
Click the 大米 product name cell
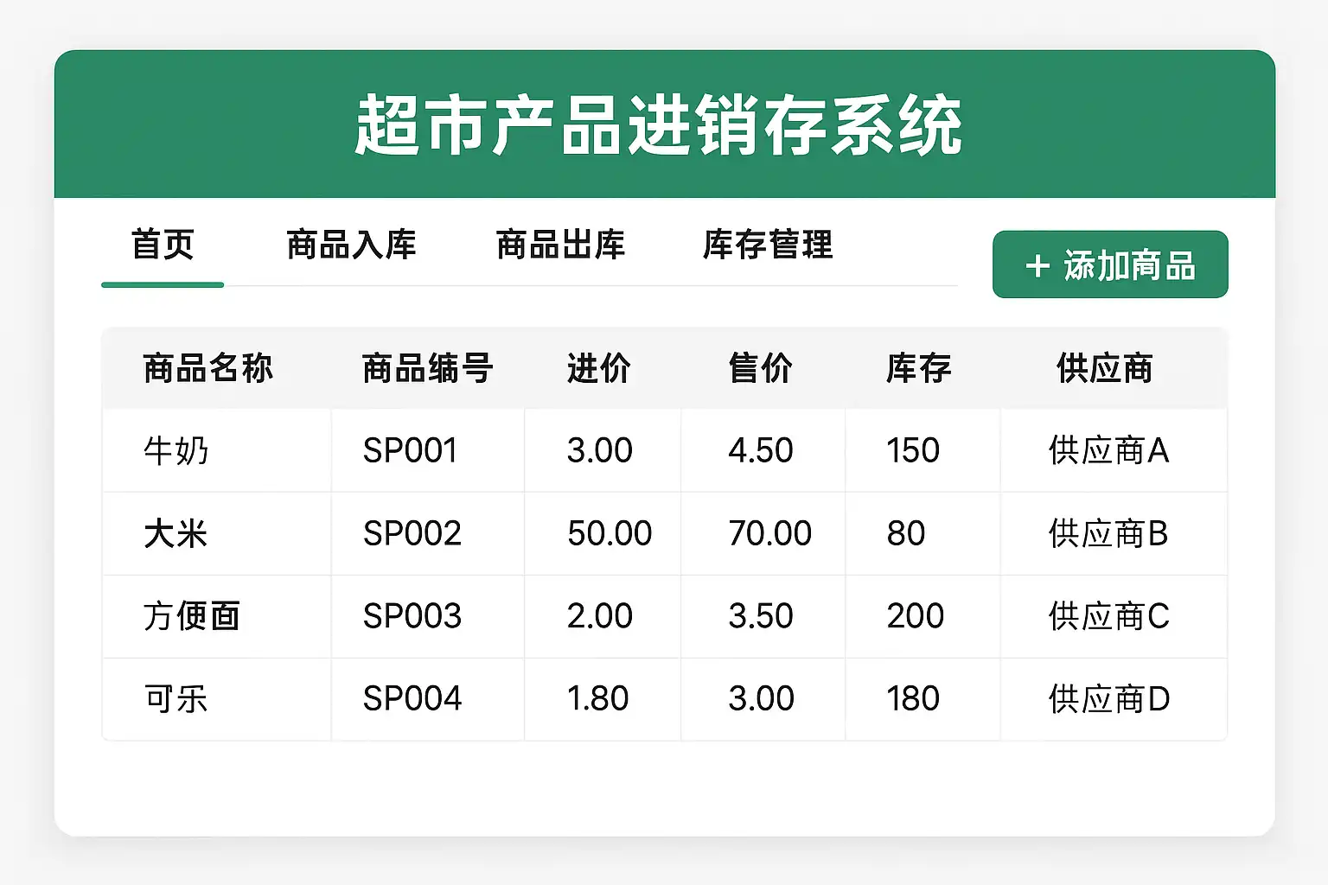(x=176, y=534)
